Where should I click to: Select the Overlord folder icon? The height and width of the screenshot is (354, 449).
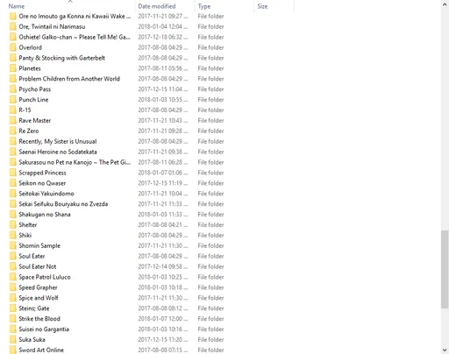(13, 47)
